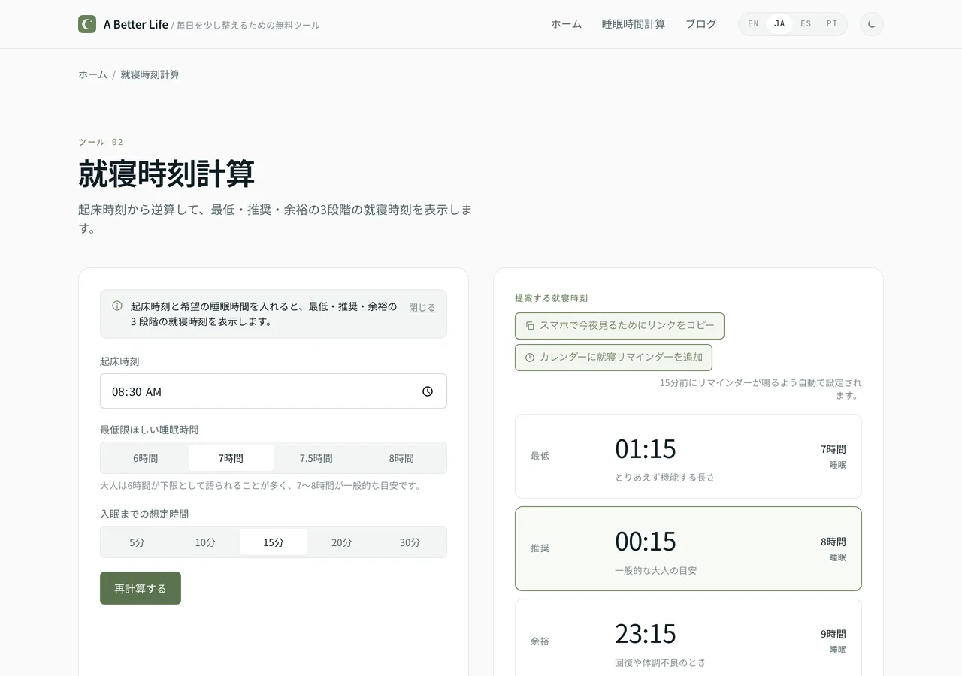Click スマホで今夜見るためにリンクをコピー button
This screenshot has width=962, height=676.
click(x=619, y=326)
